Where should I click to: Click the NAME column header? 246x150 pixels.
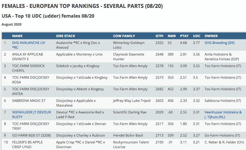(x=17, y=36)
